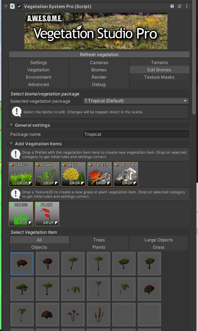Collapse the General settings section
This screenshot has height=331, width=198.
(11, 125)
